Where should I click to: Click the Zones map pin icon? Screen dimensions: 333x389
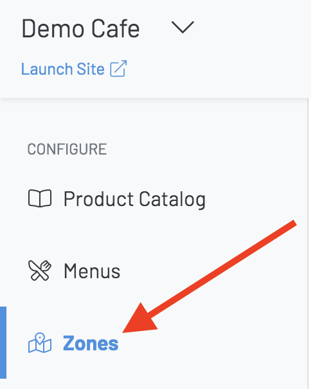(x=40, y=343)
